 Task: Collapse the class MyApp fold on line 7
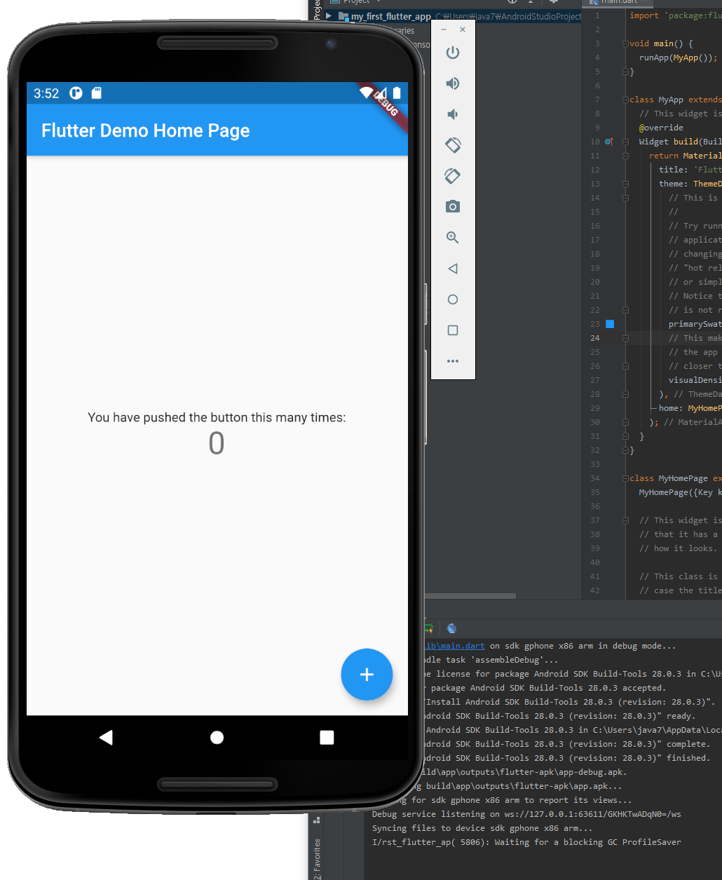[x=625, y=100]
